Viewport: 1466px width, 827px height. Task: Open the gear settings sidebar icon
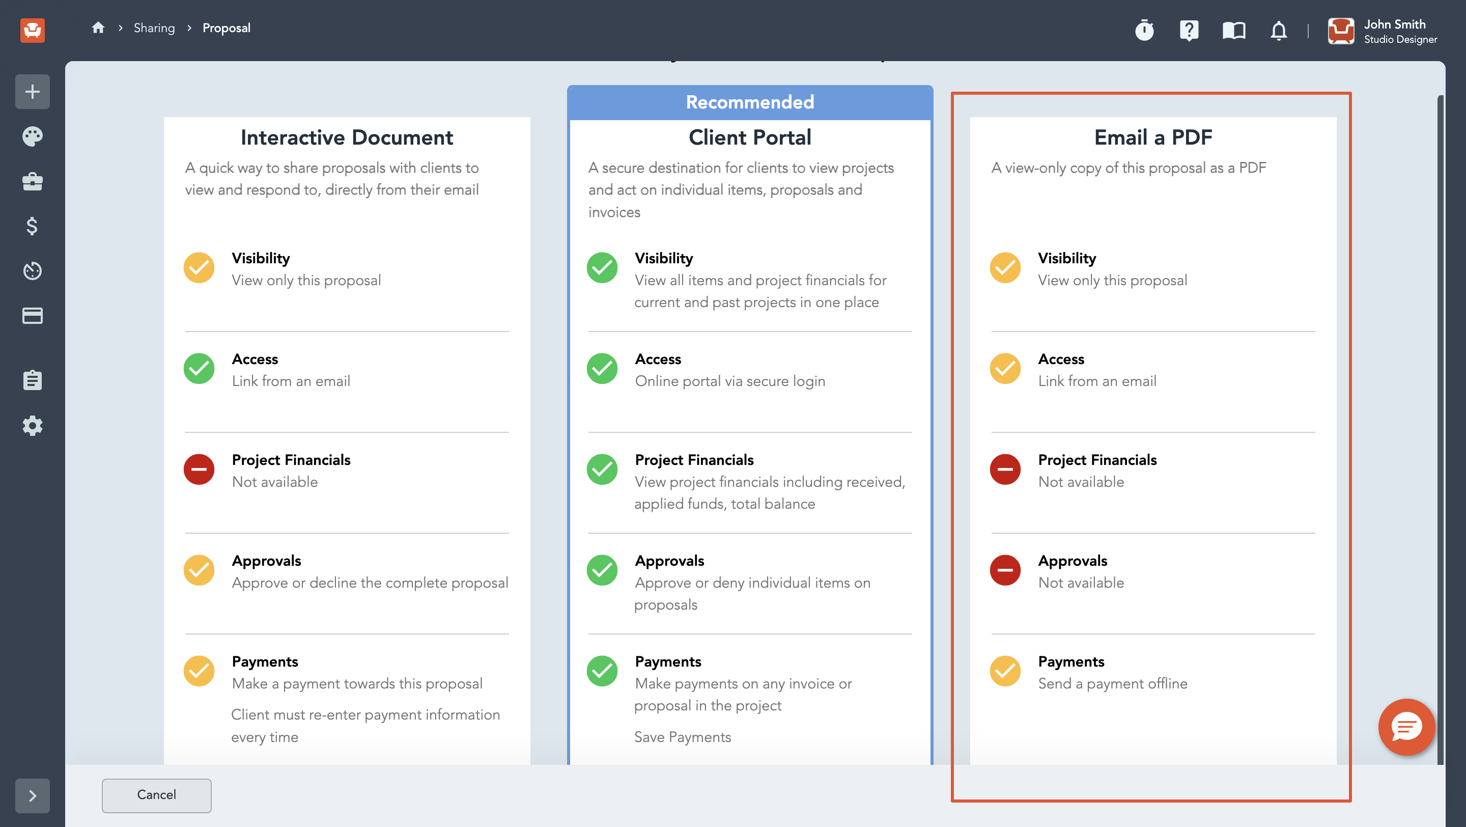click(x=33, y=425)
